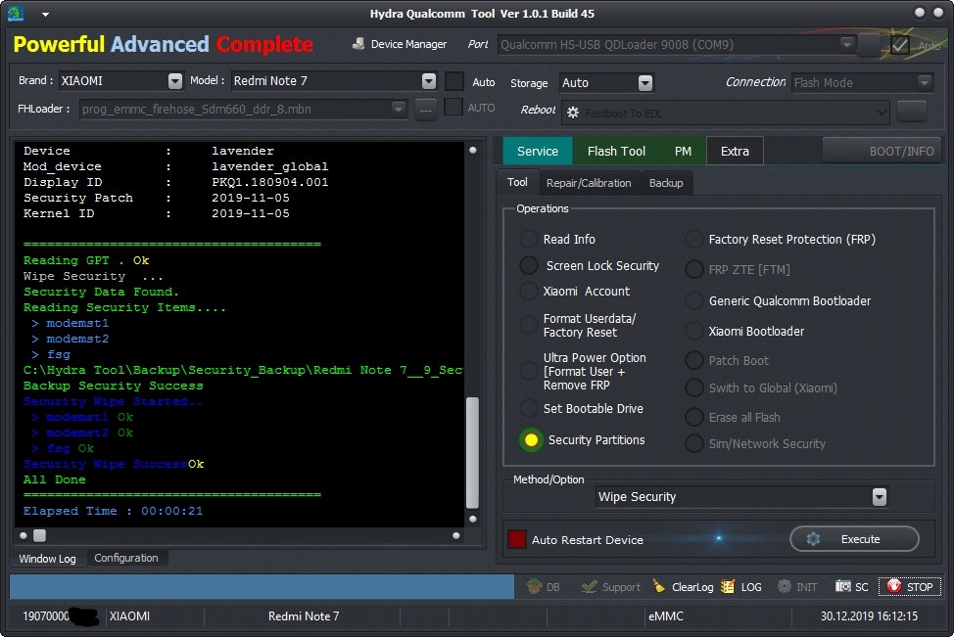Switch to the Flash Tool tab
The width and height of the screenshot is (954, 637).
pyautogui.click(x=616, y=151)
